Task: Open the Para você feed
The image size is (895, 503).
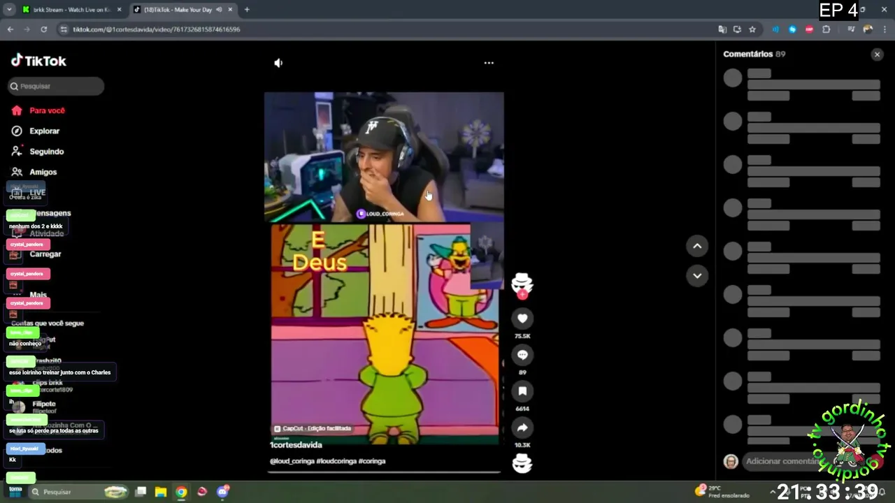Action: pos(47,110)
